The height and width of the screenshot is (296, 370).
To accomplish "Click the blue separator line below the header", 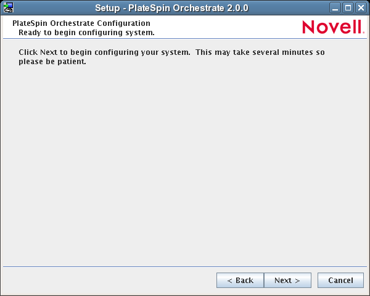I will tap(185, 40).
